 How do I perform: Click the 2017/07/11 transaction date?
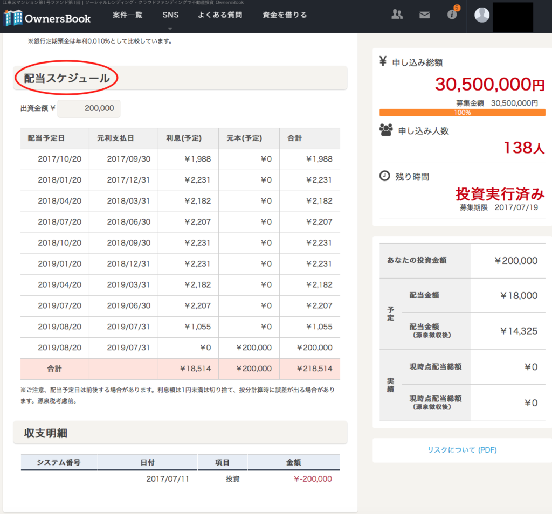click(x=168, y=479)
